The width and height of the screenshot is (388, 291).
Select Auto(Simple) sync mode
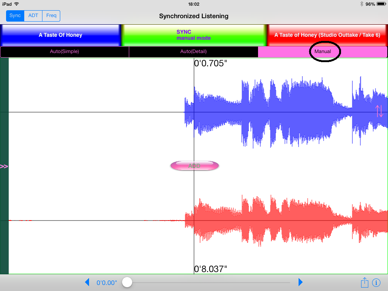click(64, 52)
